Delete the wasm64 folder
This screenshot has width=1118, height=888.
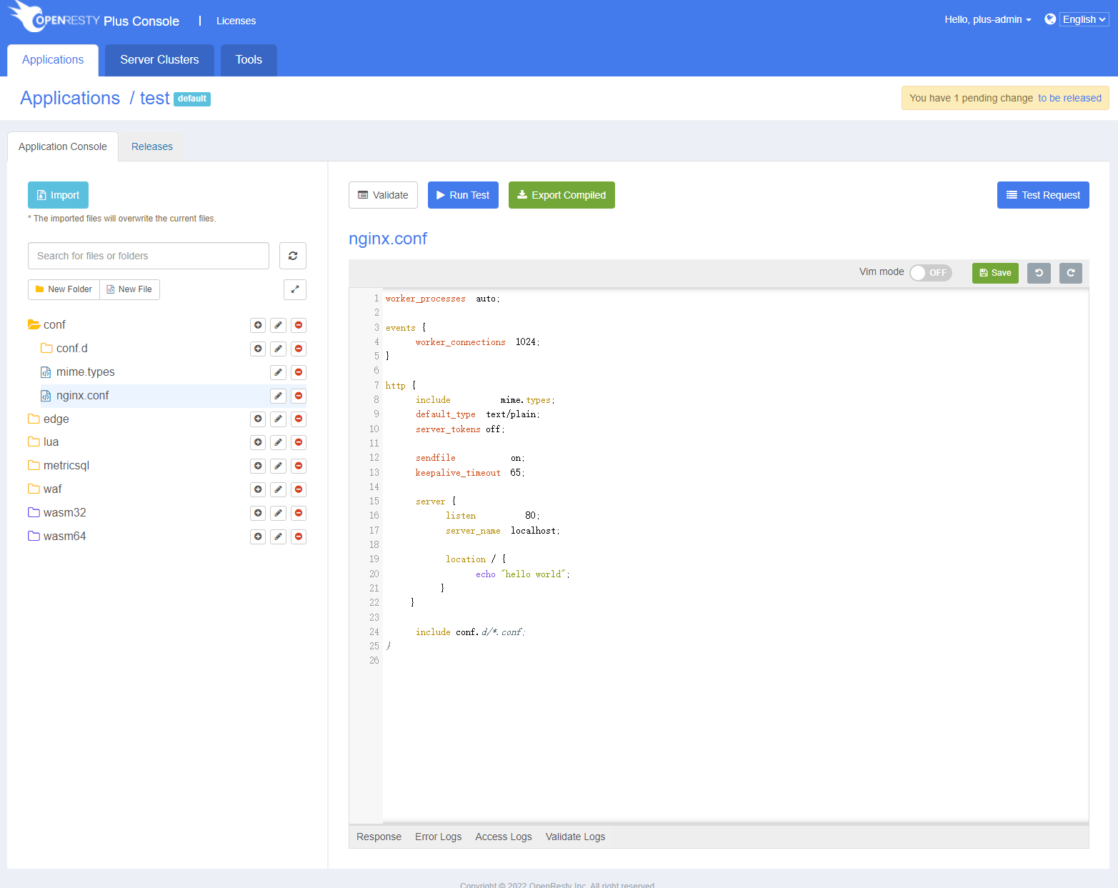pos(299,537)
